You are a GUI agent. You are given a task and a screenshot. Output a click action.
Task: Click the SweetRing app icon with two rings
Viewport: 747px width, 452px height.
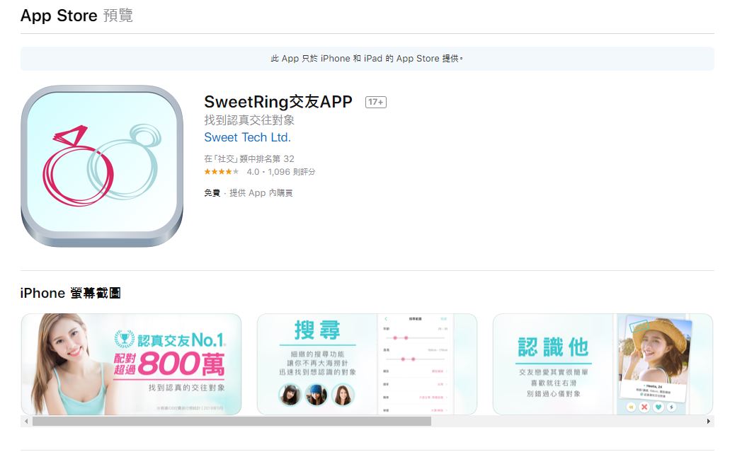pyautogui.click(x=102, y=166)
